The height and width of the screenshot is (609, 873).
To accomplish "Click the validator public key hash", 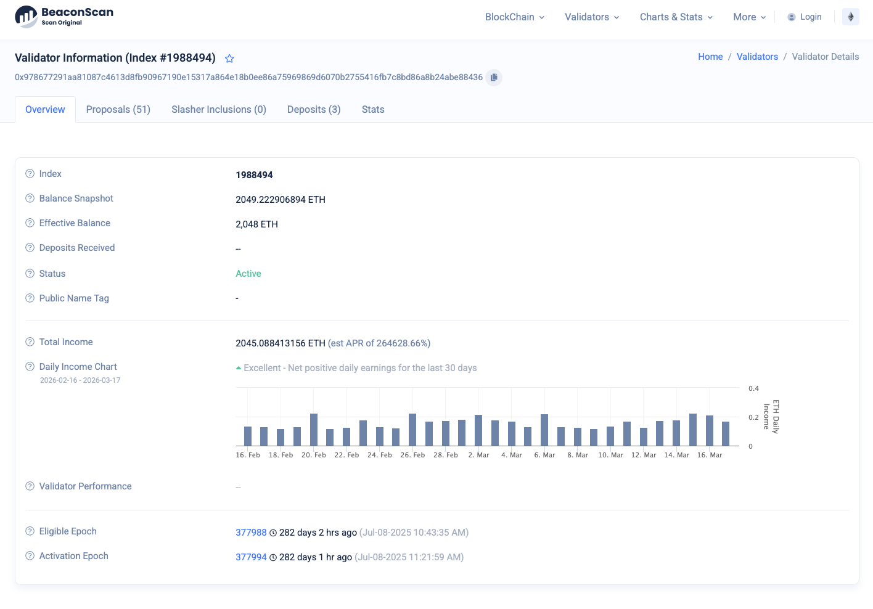I will coord(248,78).
